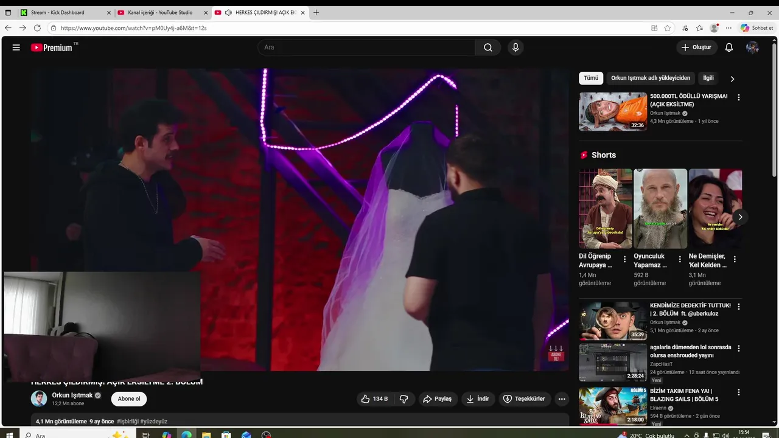Open a new browser tab

pyautogui.click(x=316, y=12)
